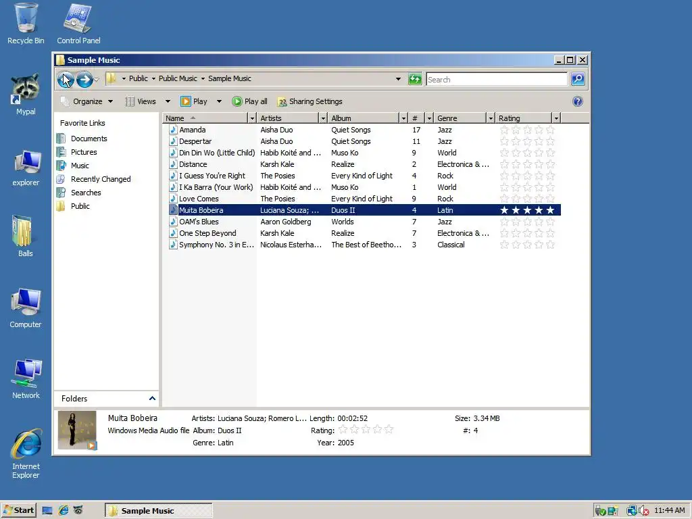Image resolution: width=692 pixels, height=519 pixels.
Task: Open recent pages dropdown beside Forward button
Action: (x=96, y=80)
